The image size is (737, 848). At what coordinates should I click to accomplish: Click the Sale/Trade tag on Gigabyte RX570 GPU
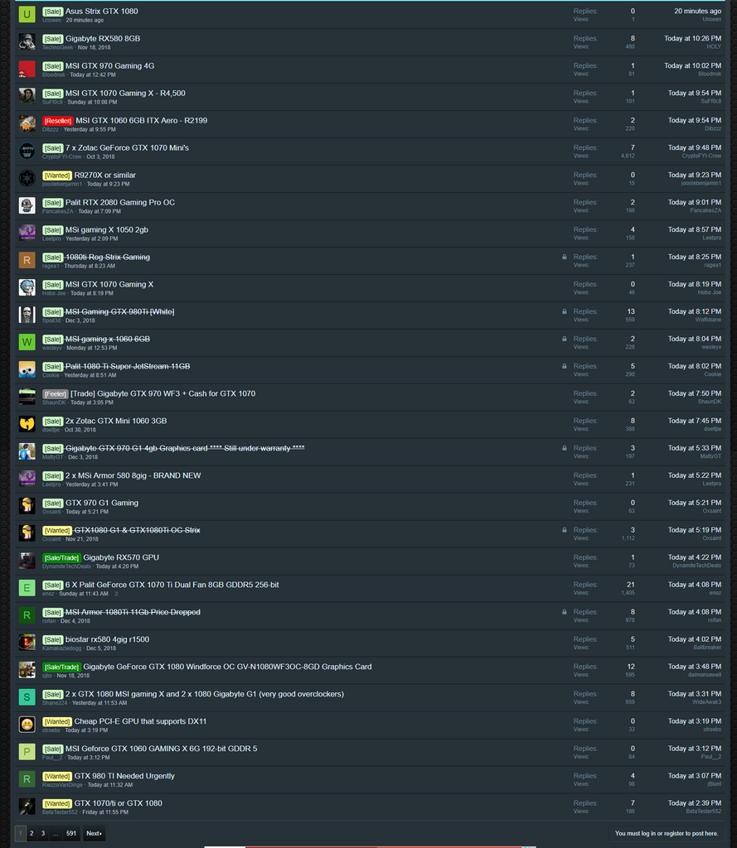(61, 558)
